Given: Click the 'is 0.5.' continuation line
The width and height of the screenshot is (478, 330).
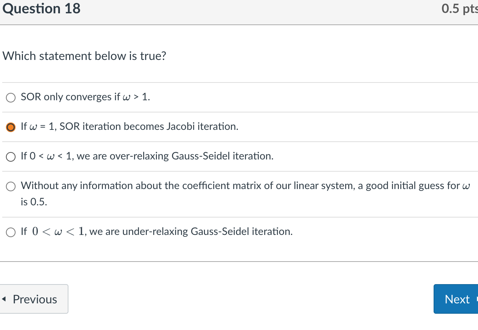Looking at the screenshot, I should (x=34, y=202).
